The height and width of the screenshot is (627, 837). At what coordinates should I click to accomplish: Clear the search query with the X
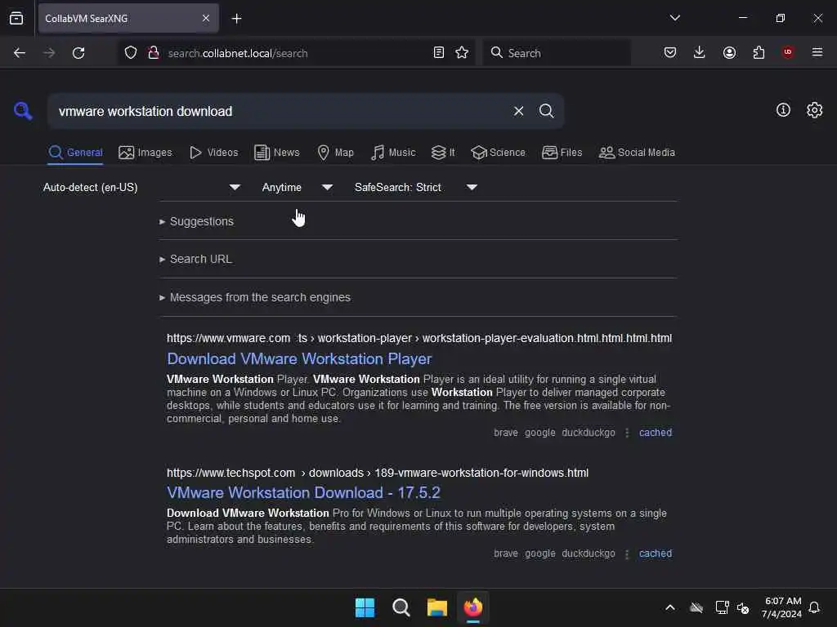pyautogui.click(x=518, y=111)
